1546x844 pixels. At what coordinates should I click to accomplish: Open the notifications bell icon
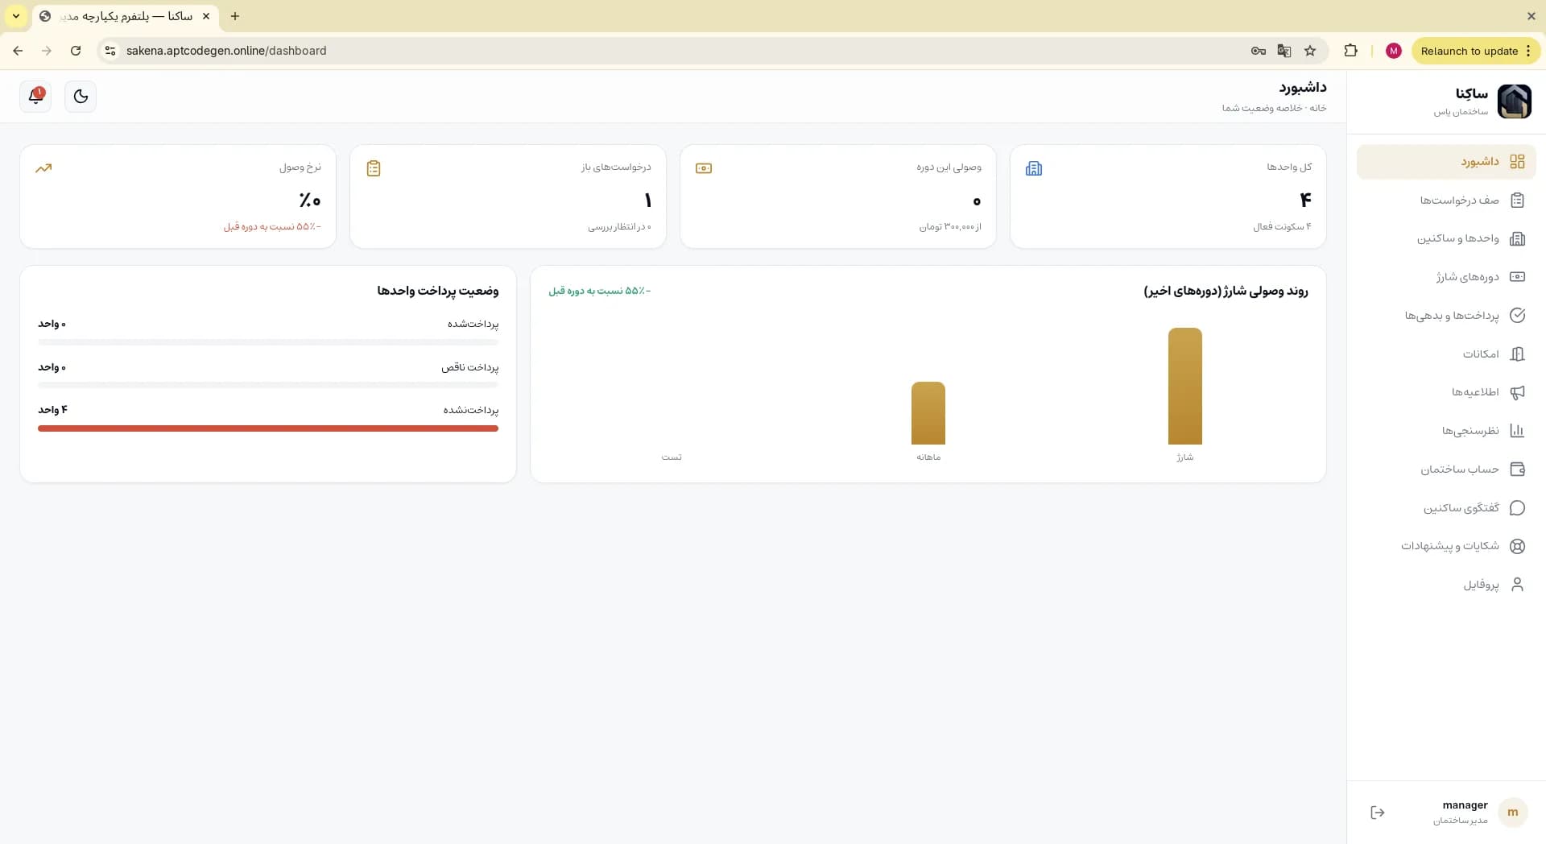[x=35, y=97]
